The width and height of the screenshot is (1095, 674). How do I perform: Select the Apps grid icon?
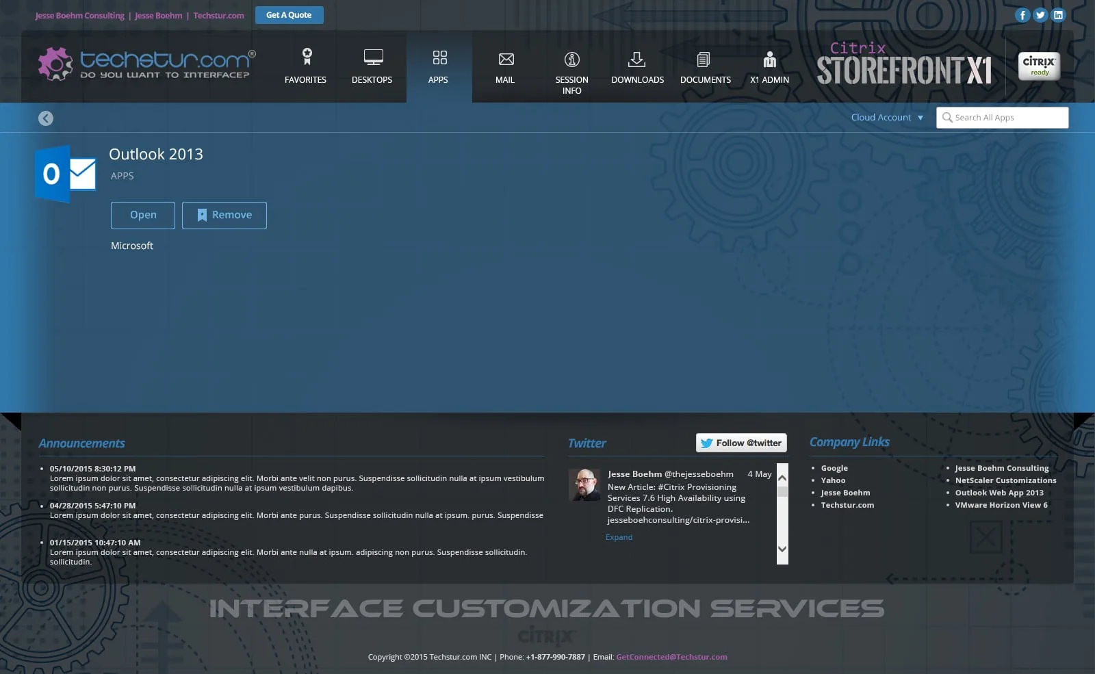point(439,57)
